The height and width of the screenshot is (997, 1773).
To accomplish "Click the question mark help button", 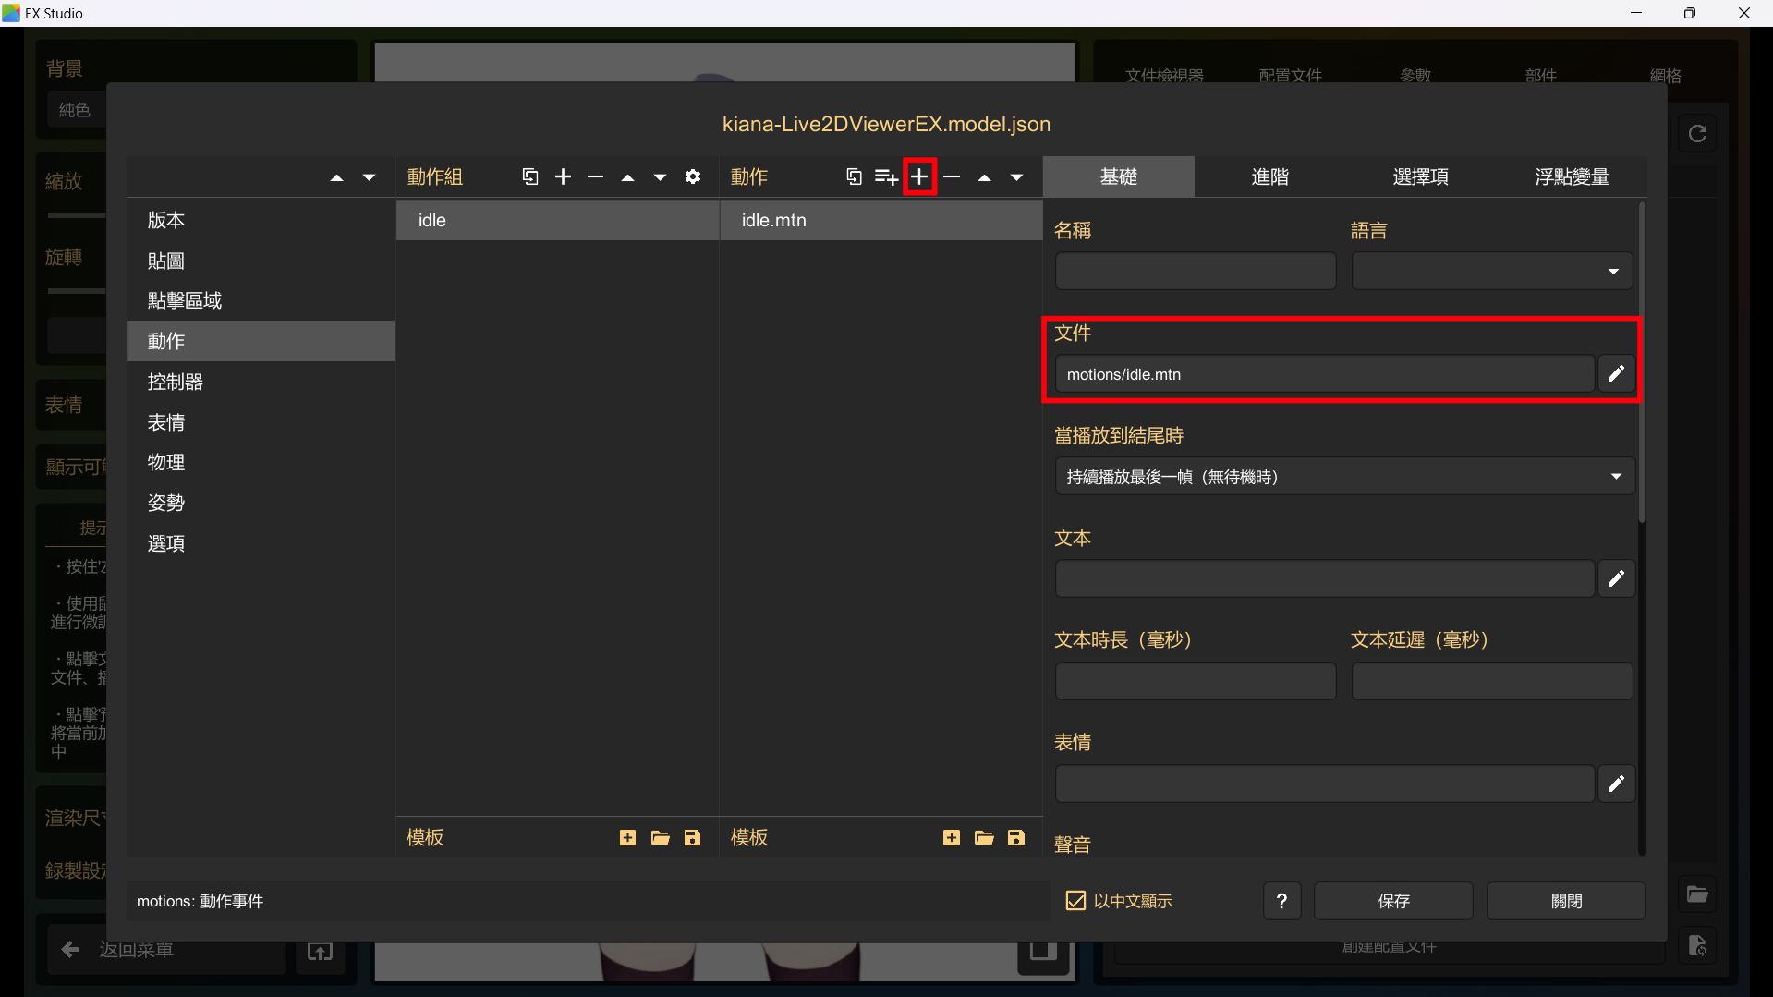I will [1281, 901].
